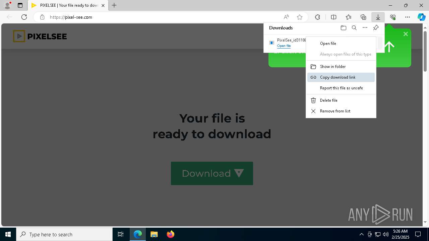The height and width of the screenshot is (241, 429).
Task: Pin the Downloads panel
Action: point(376,28)
